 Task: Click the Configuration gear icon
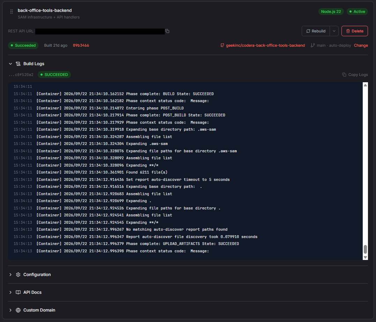pos(18,275)
